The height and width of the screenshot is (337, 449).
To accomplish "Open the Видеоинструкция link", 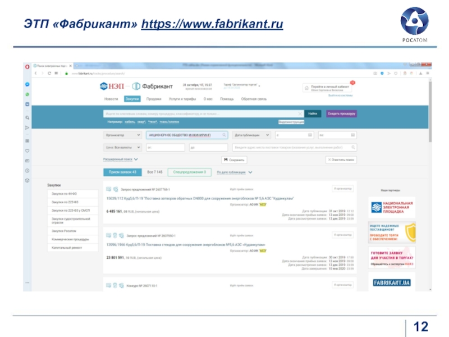I will click(x=291, y=122).
